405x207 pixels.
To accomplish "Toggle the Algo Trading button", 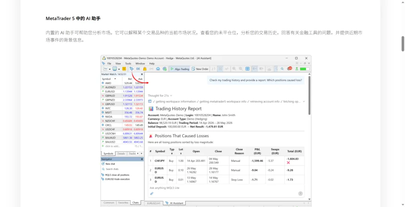I will coord(180,69).
